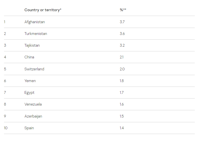Image resolution: width=201 pixels, height=142 pixels.
Task: Click rank number 10 in the table
Action: click(x=6, y=128)
